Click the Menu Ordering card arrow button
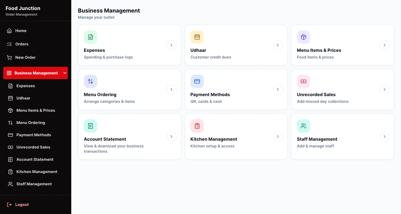Screen dimensions: 401x214 pyautogui.click(x=172, y=89)
